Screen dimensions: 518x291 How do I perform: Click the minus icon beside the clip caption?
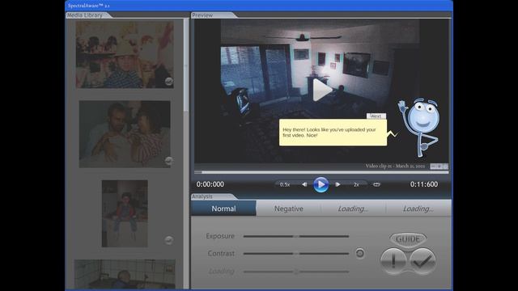(x=433, y=167)
